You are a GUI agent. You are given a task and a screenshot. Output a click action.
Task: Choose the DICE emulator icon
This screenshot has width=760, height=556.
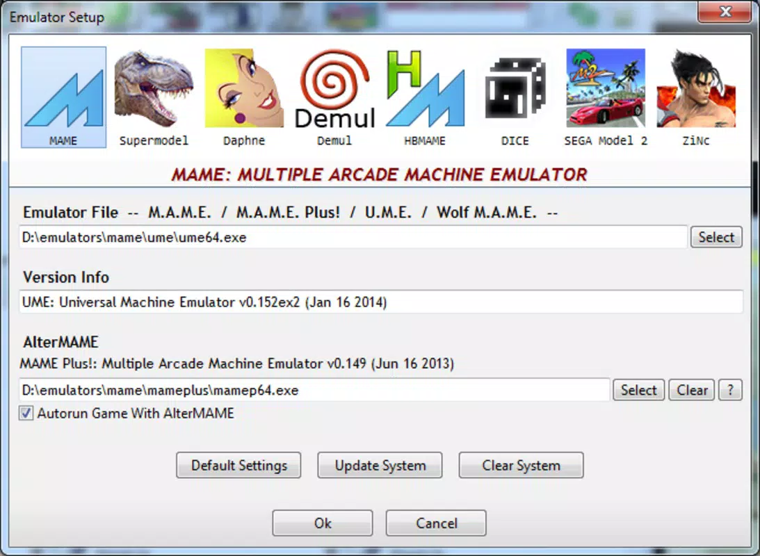(x=515, y=97)
